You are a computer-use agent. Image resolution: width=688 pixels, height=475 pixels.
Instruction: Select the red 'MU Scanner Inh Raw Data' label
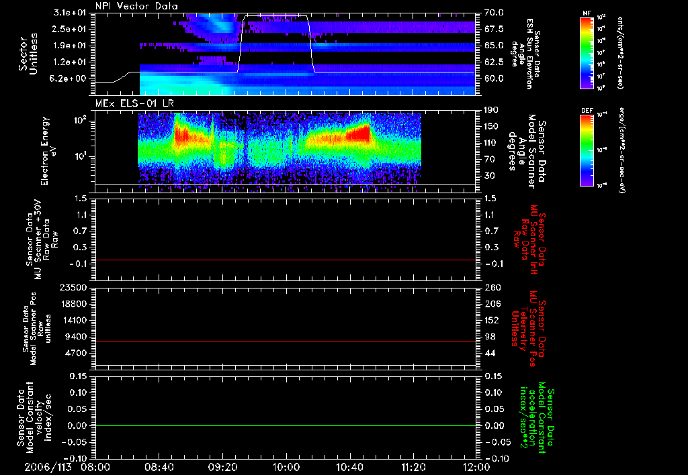529,240
